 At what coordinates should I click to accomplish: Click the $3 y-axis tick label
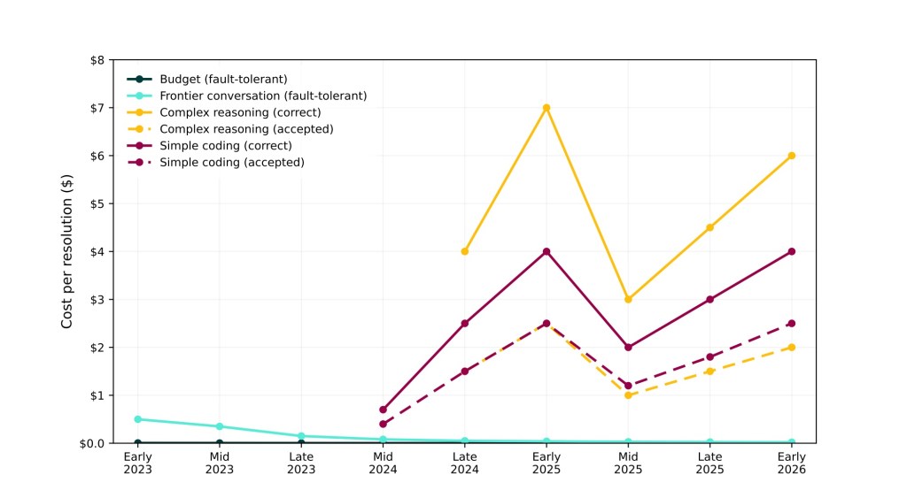[97, 300]
